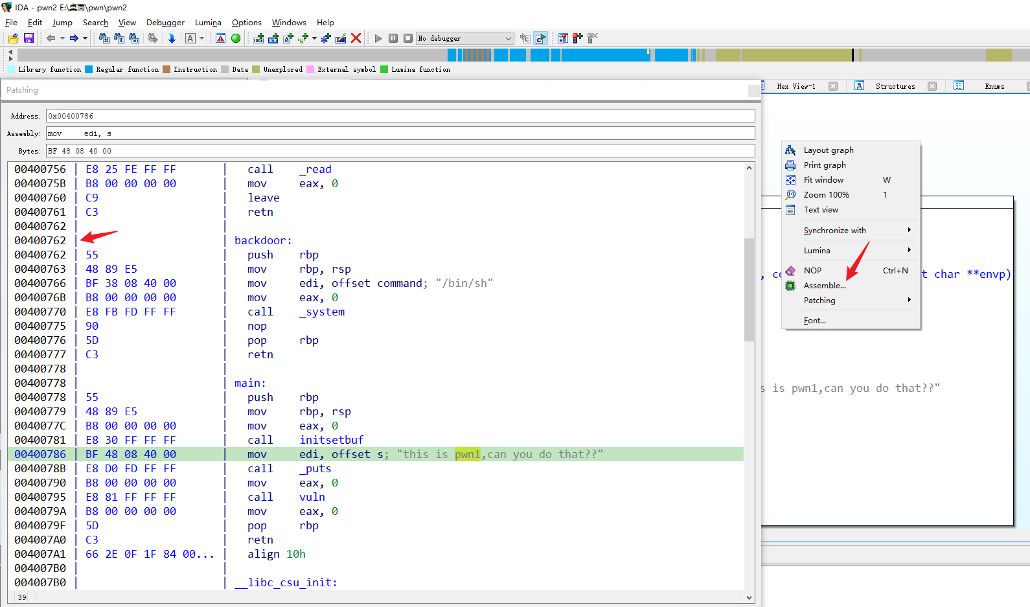Close the Hex View-1 tab

pos(833,86)
